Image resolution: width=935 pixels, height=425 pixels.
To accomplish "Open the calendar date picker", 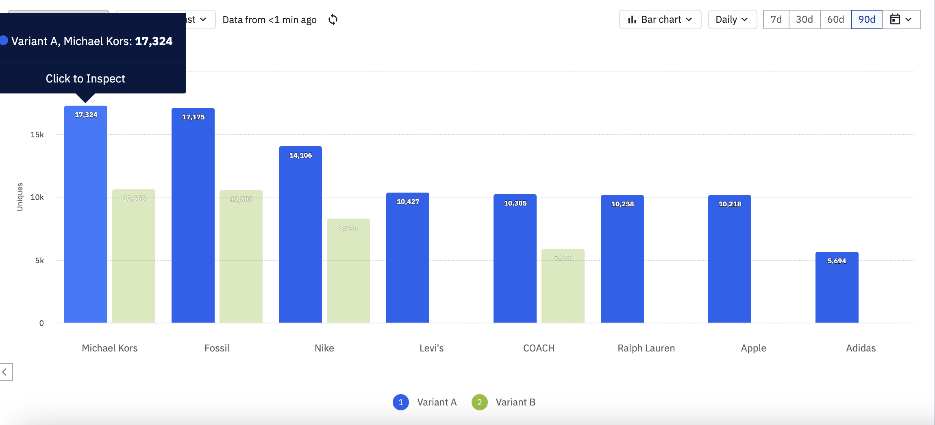I will tap(901, 20).
